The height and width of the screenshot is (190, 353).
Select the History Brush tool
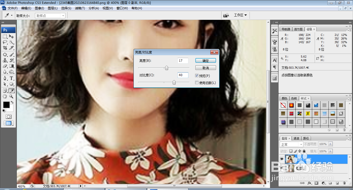11,60
